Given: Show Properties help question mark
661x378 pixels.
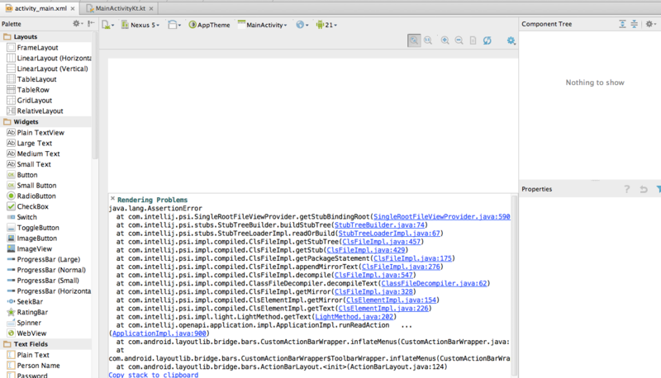Looking at the screenshot, I should (x=627, y=189).
